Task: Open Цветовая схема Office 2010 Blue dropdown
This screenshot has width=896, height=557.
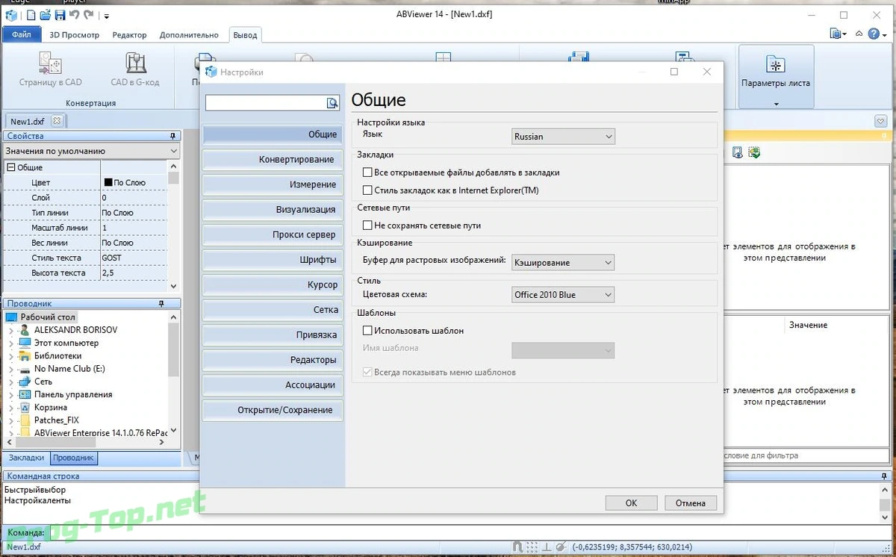Action: (x=563, y=295)
